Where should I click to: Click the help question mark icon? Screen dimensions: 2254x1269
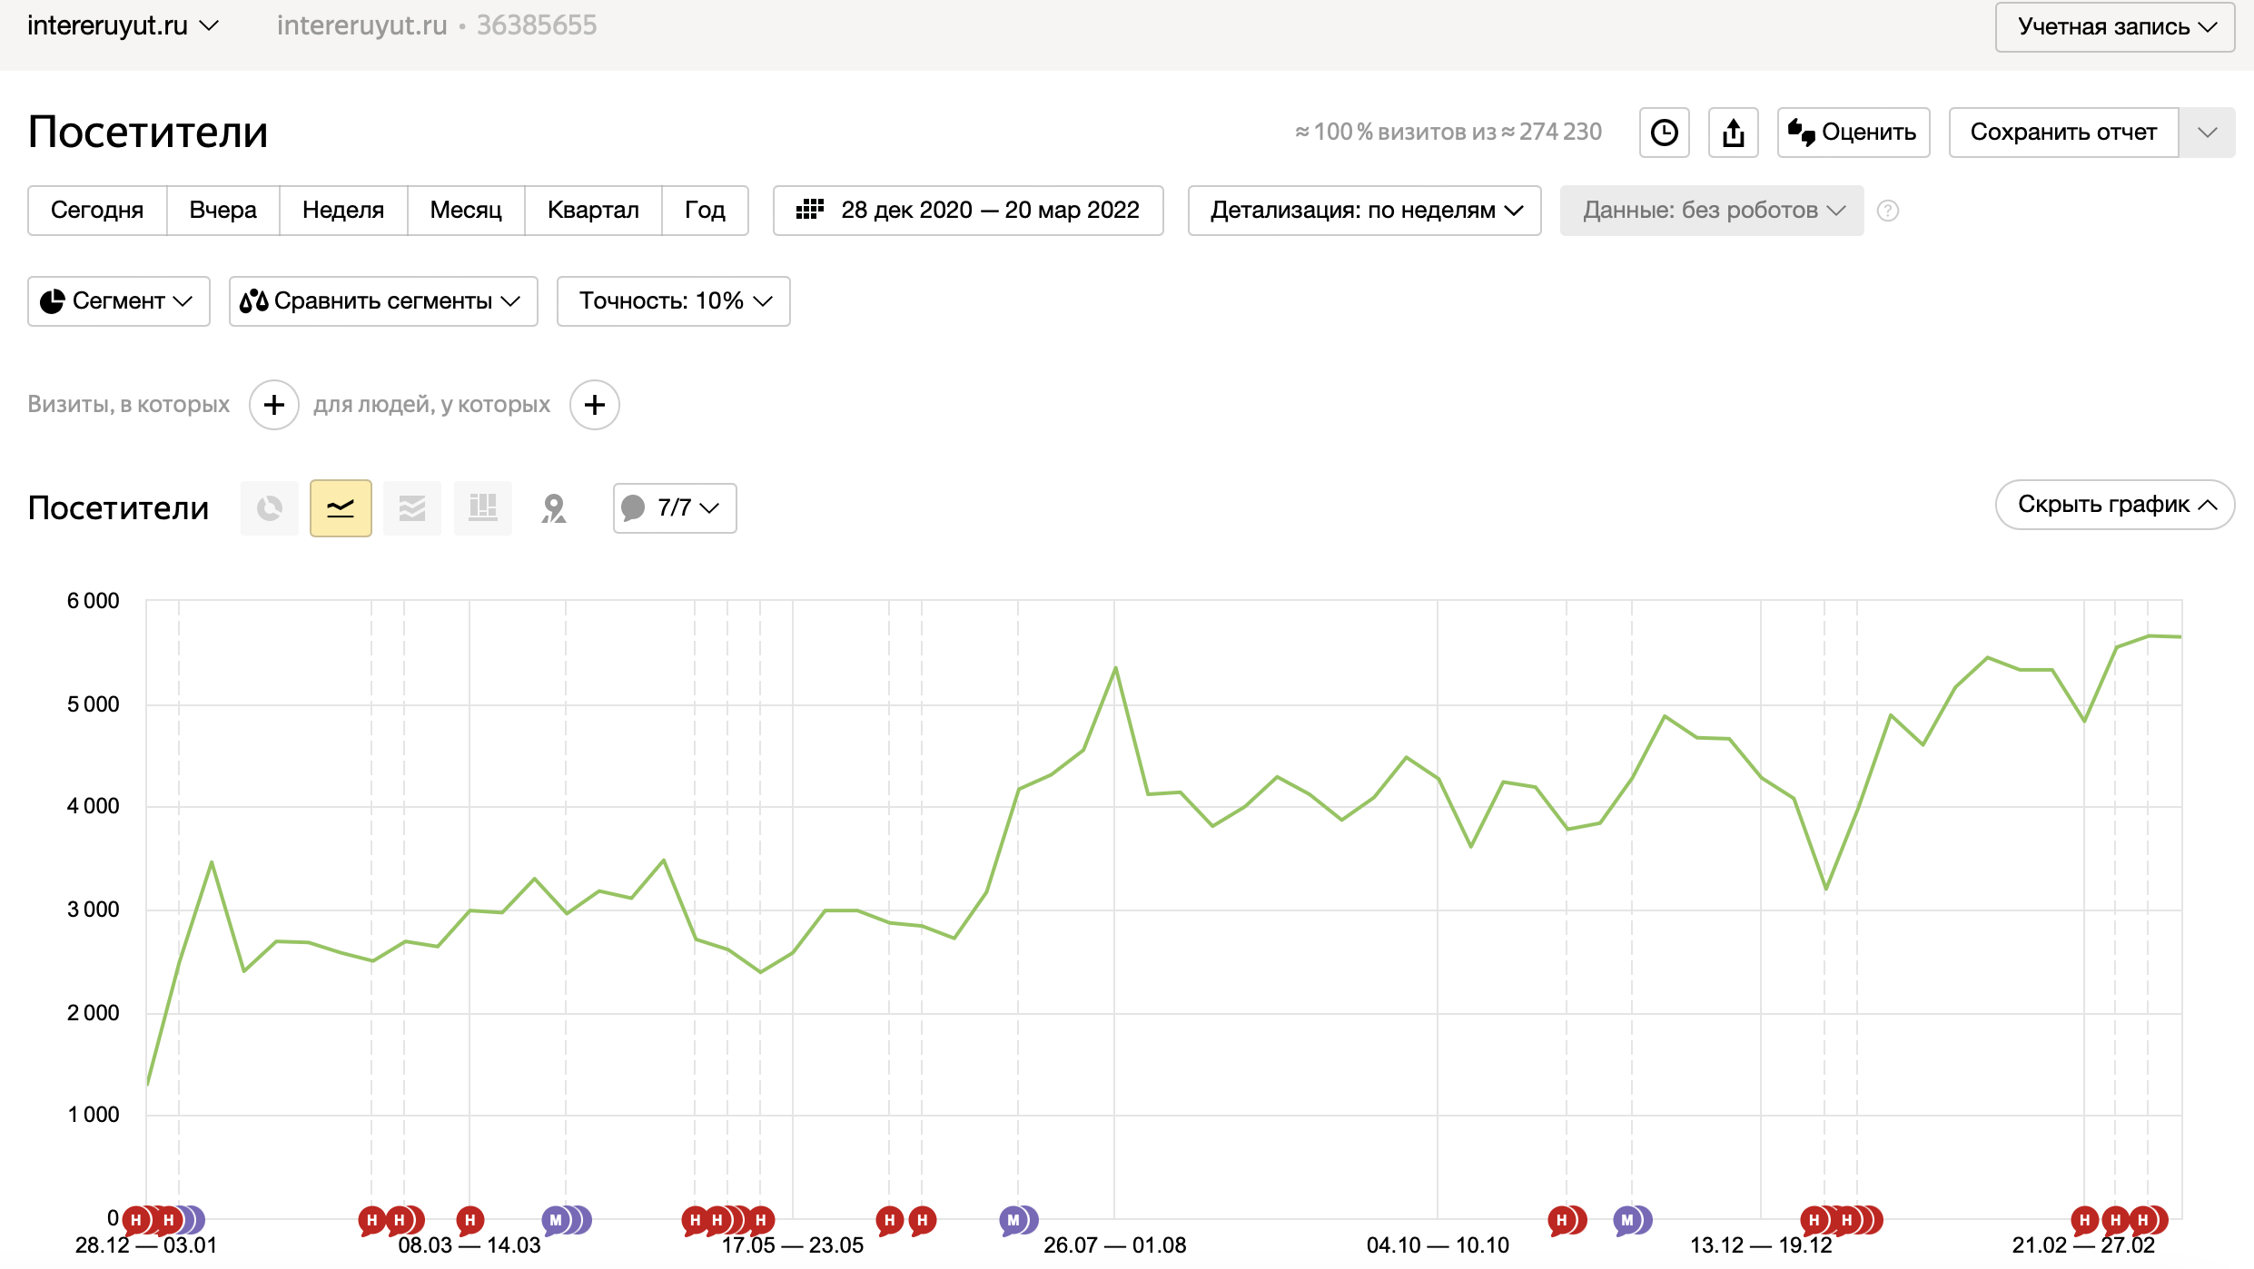(x=1888, y=211)
